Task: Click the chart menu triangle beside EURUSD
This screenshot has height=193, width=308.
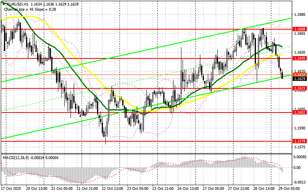Action: [4, 4]
